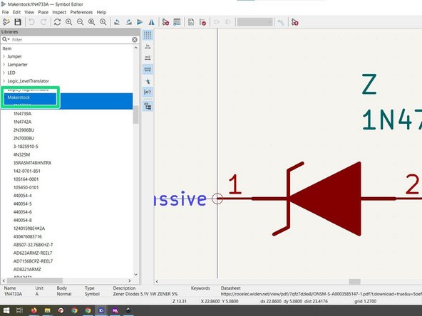The image size is (422, 316).
Task: Expand the Logic_LevelTranslator library
Action: point(4,81)
